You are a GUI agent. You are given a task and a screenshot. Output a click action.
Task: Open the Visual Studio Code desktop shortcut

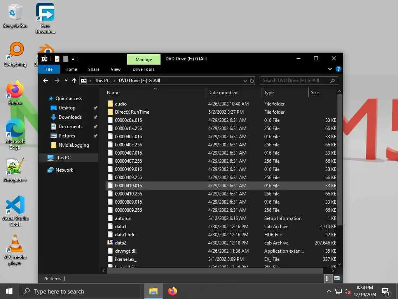(x=15, y=211)
